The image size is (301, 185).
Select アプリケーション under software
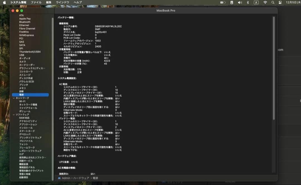[x=28, y=124]
